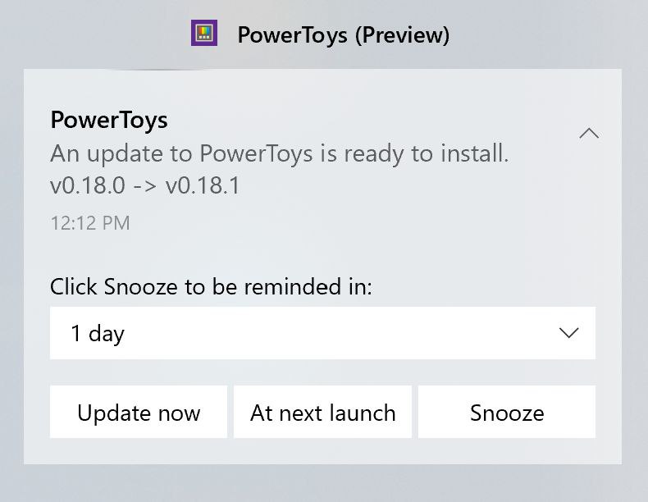Click the 'ready to install' message text
Image resolution: width=648 pixels, height=502 pixels.
(426, 153)
